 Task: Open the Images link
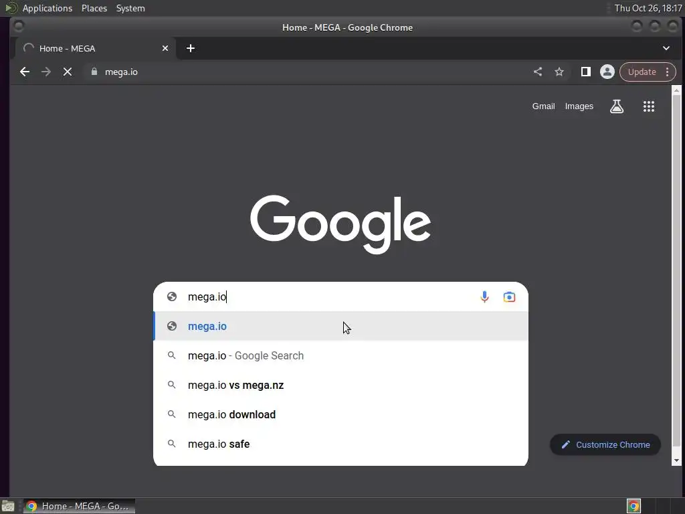click(579, 106)
